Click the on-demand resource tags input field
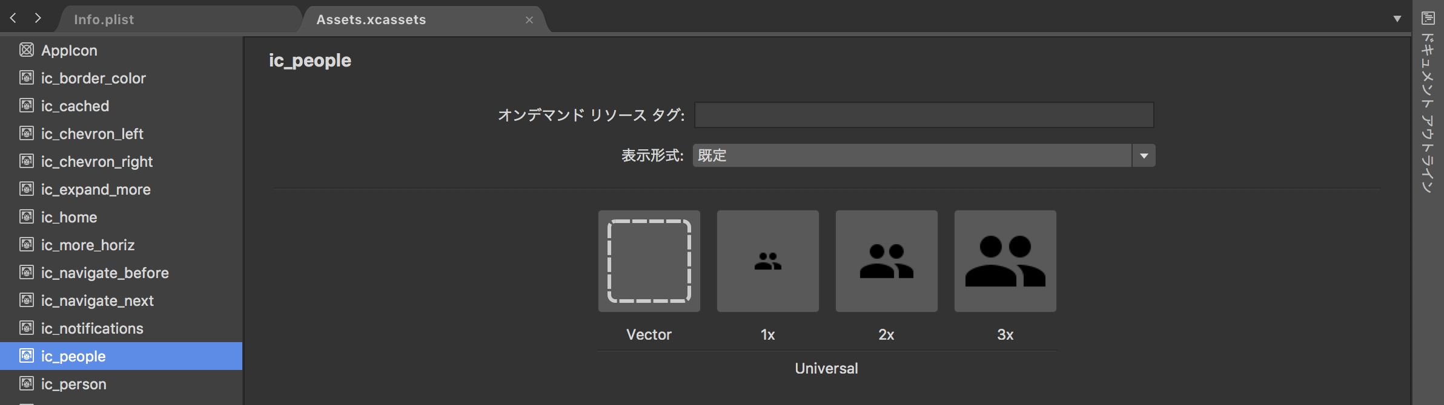 [x=924, y=115]
